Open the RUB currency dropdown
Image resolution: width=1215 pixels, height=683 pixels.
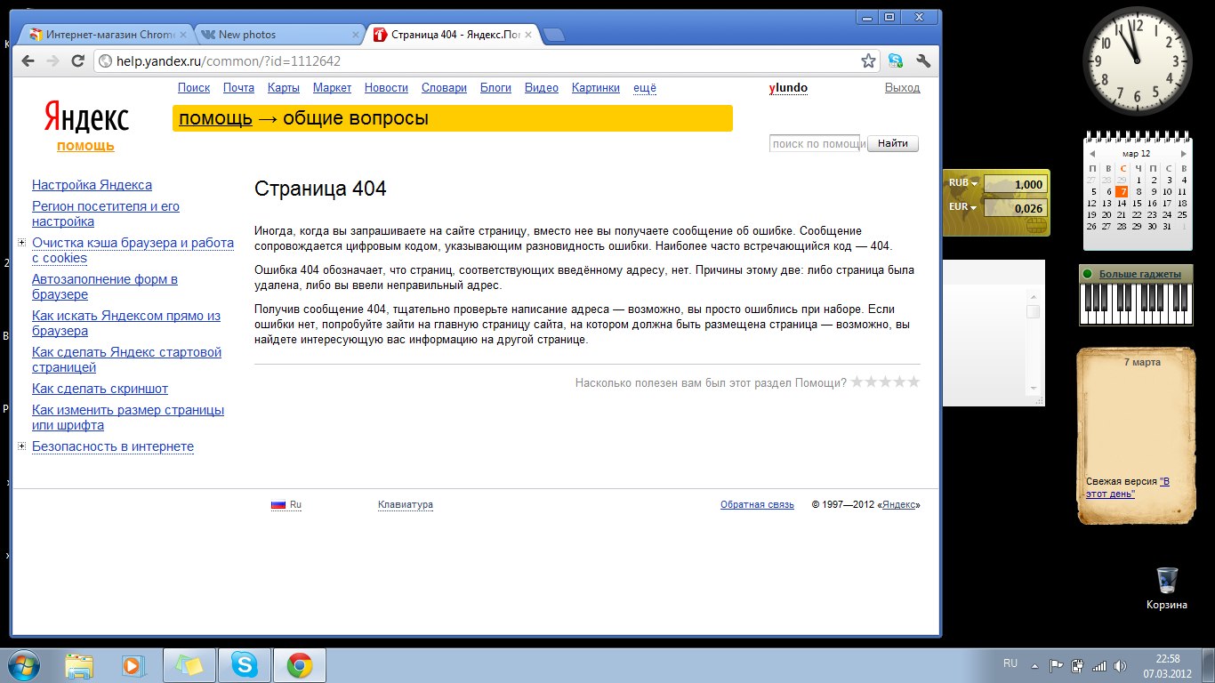coord(973,183)
